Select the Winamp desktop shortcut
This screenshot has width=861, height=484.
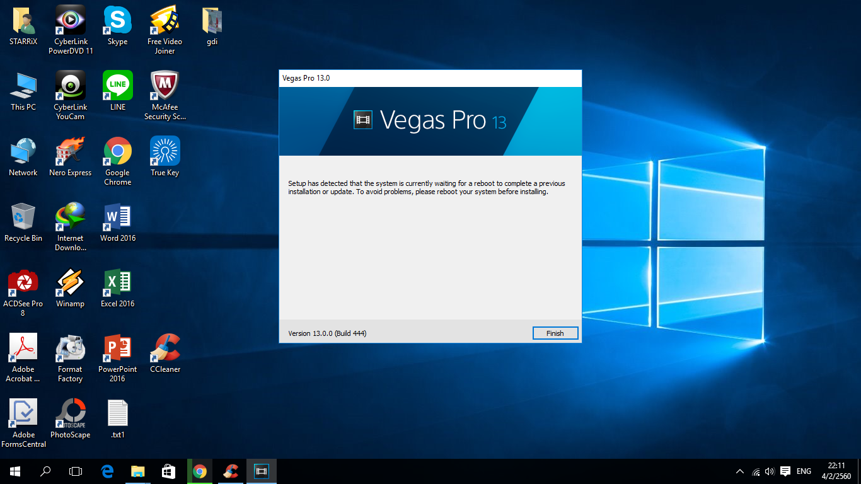(x=71, y=289)
